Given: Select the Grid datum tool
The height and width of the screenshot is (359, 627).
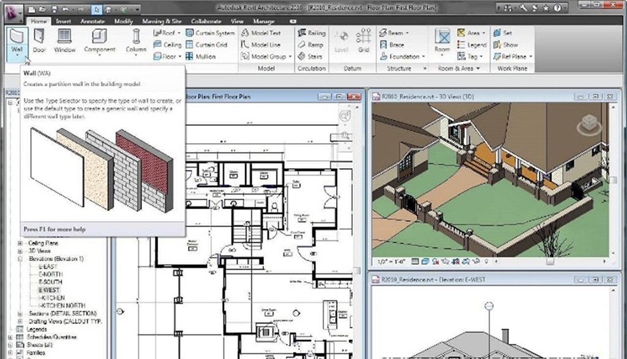Looking at the screenshot, I should point(364,41).
